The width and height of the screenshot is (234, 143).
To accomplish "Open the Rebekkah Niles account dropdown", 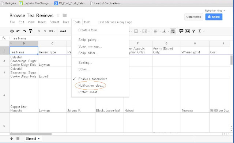I will pos(215,11).
